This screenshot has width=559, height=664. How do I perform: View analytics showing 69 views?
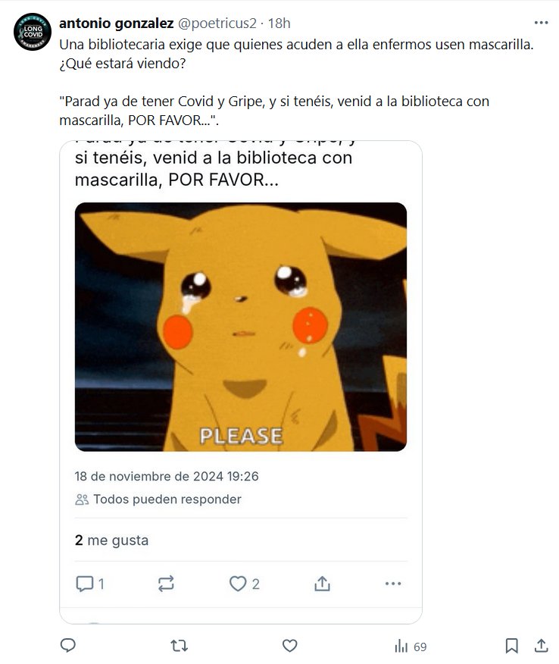click(x=411, y=647)
